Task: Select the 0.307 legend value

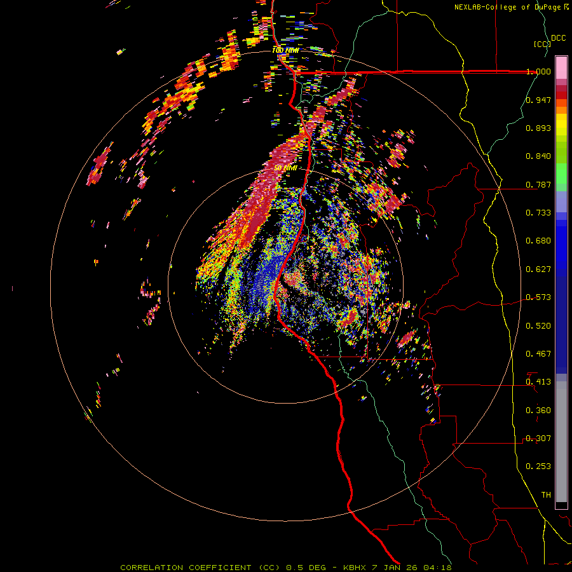Action: click(538, 439)
